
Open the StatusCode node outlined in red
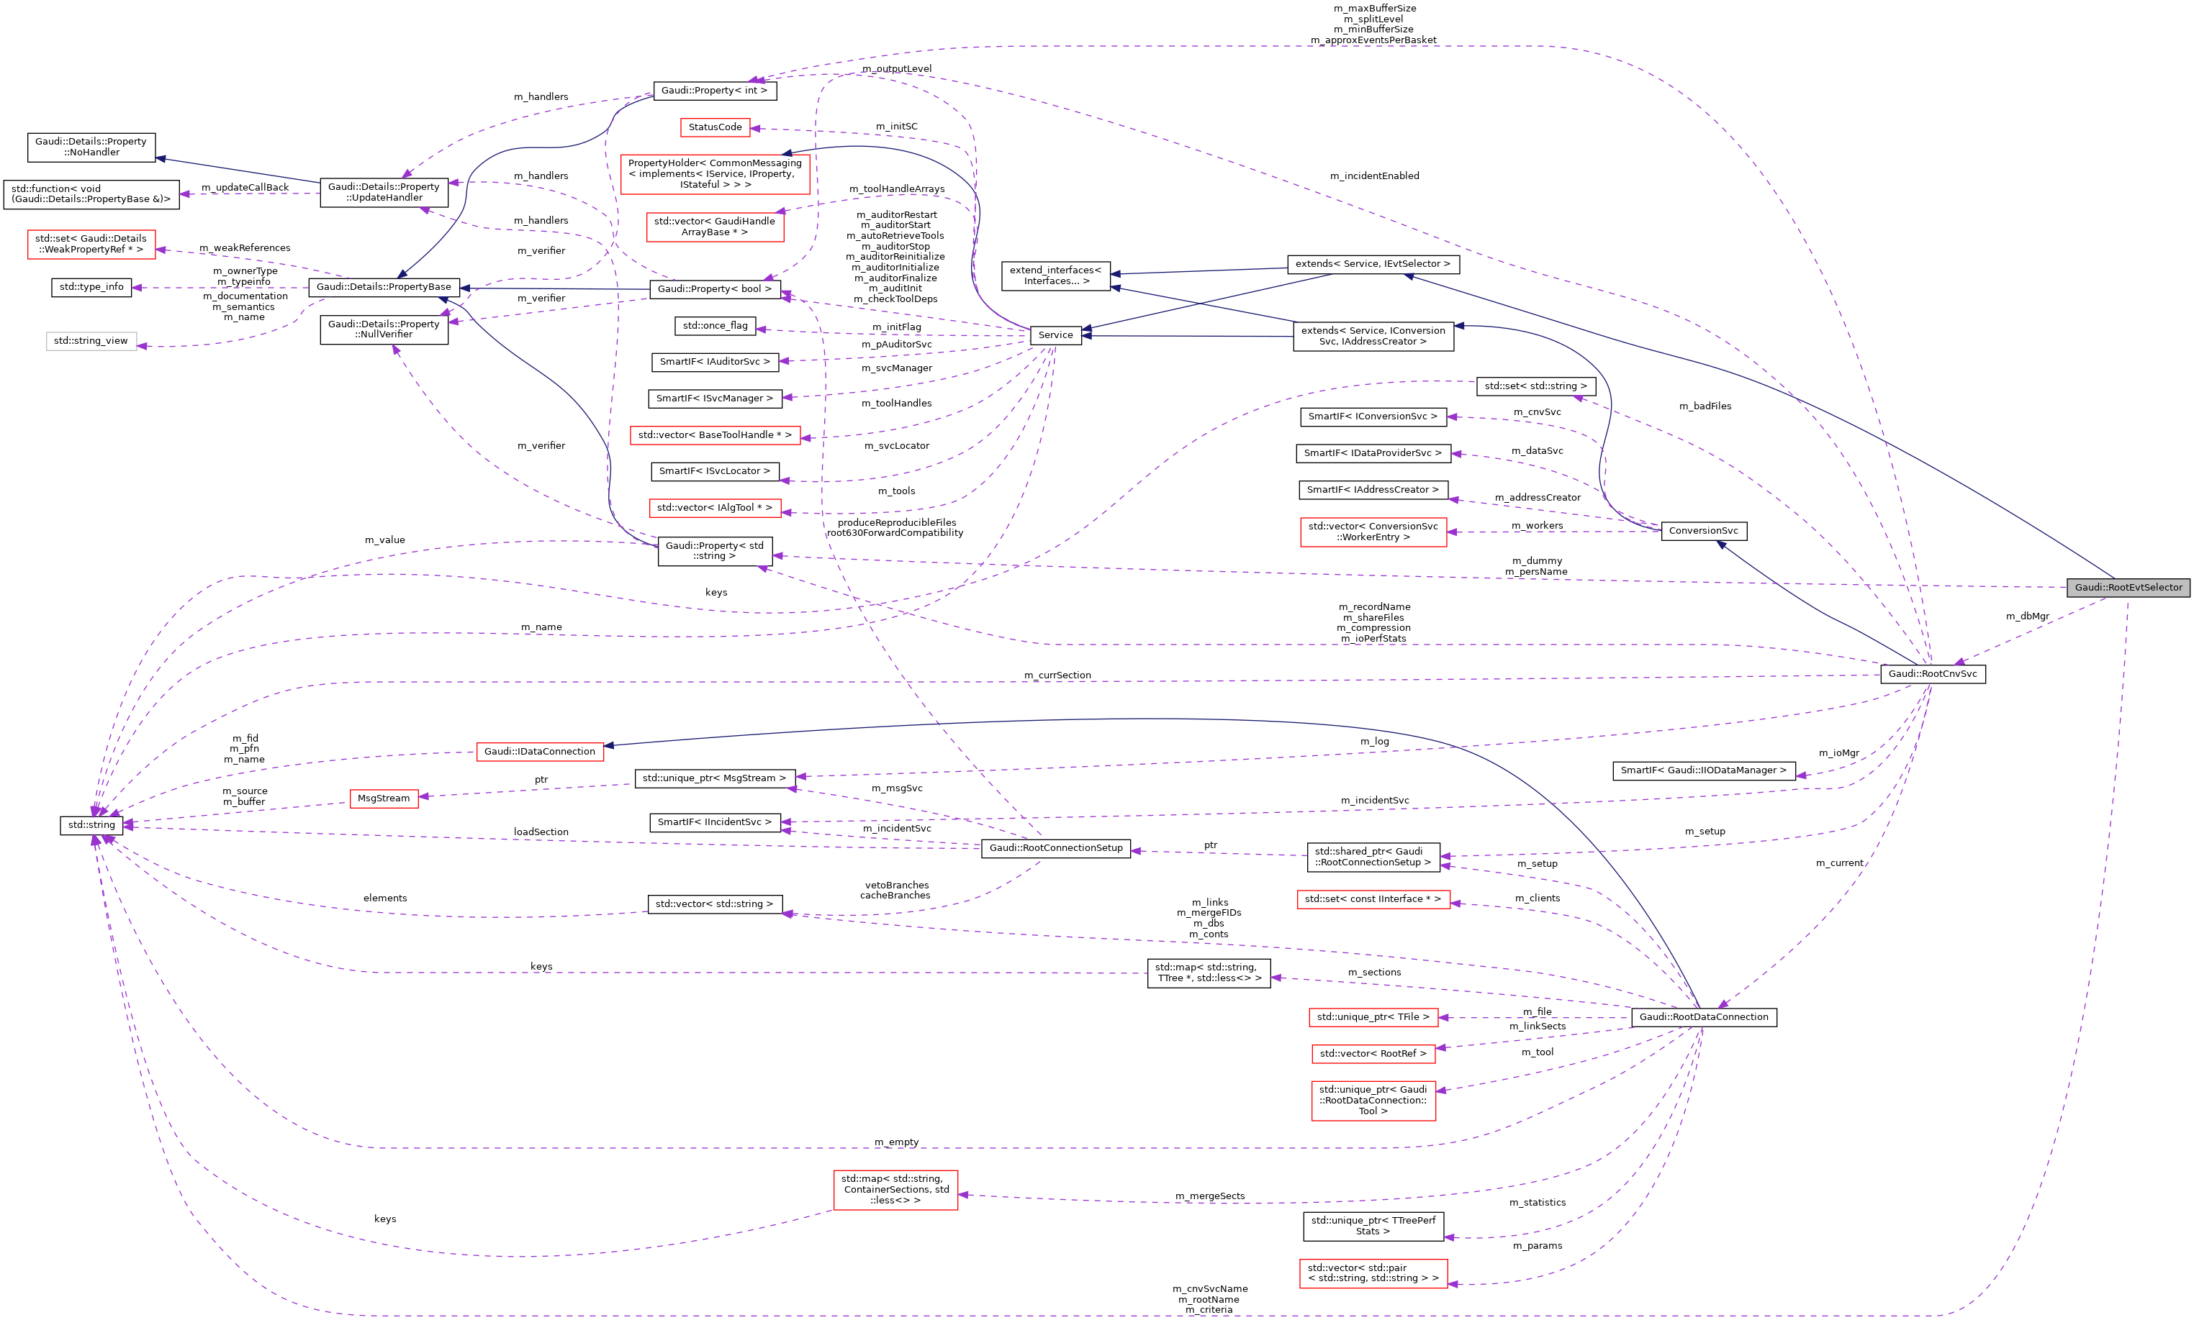(x=715, y=127)
